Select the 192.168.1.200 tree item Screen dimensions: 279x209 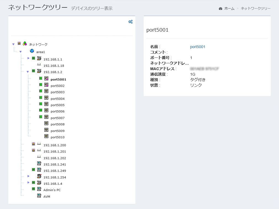55,145
